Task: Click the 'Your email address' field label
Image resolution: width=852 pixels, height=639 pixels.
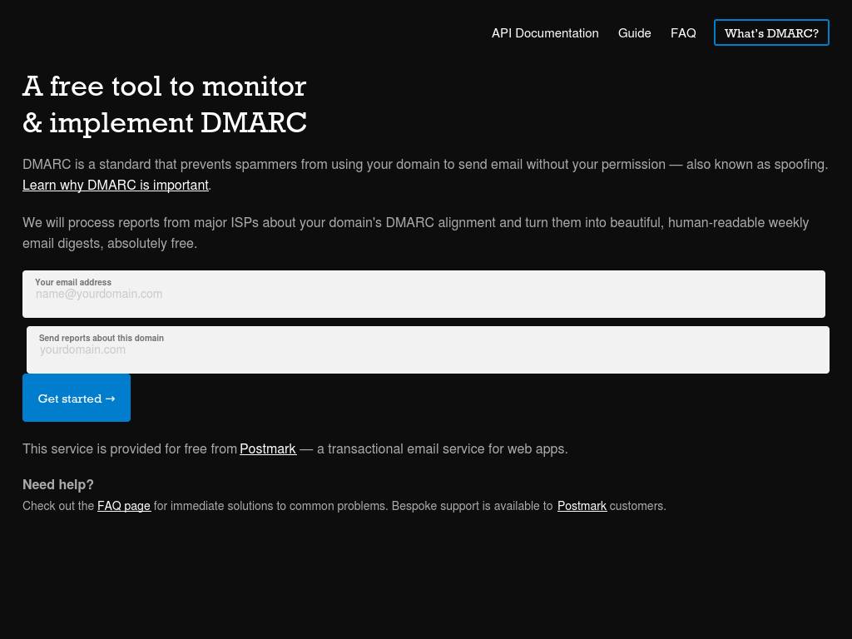Action: pos(73,282)
